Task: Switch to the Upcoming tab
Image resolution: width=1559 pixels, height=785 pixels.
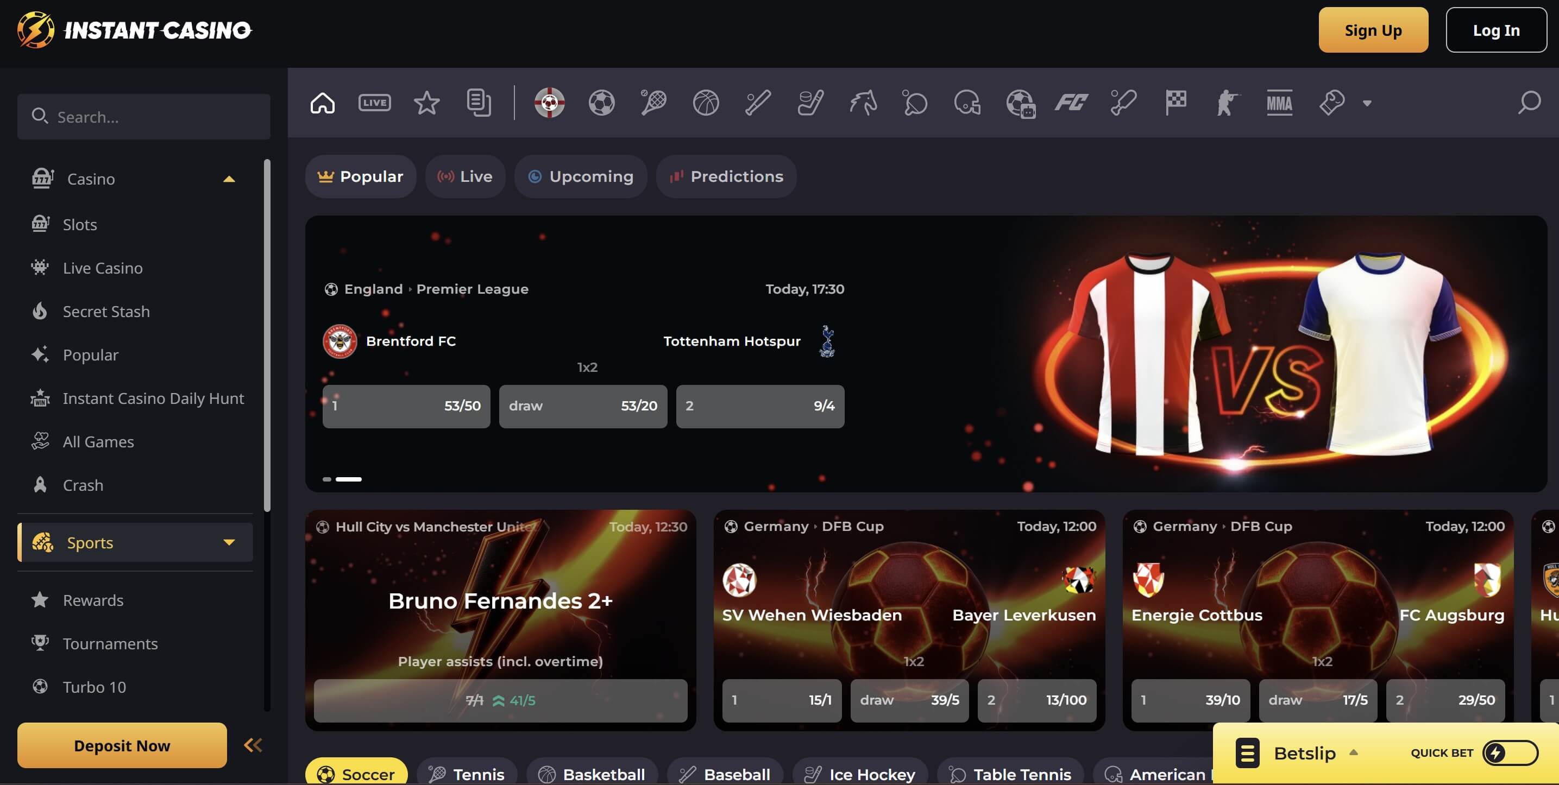Action: coord(580,176)
